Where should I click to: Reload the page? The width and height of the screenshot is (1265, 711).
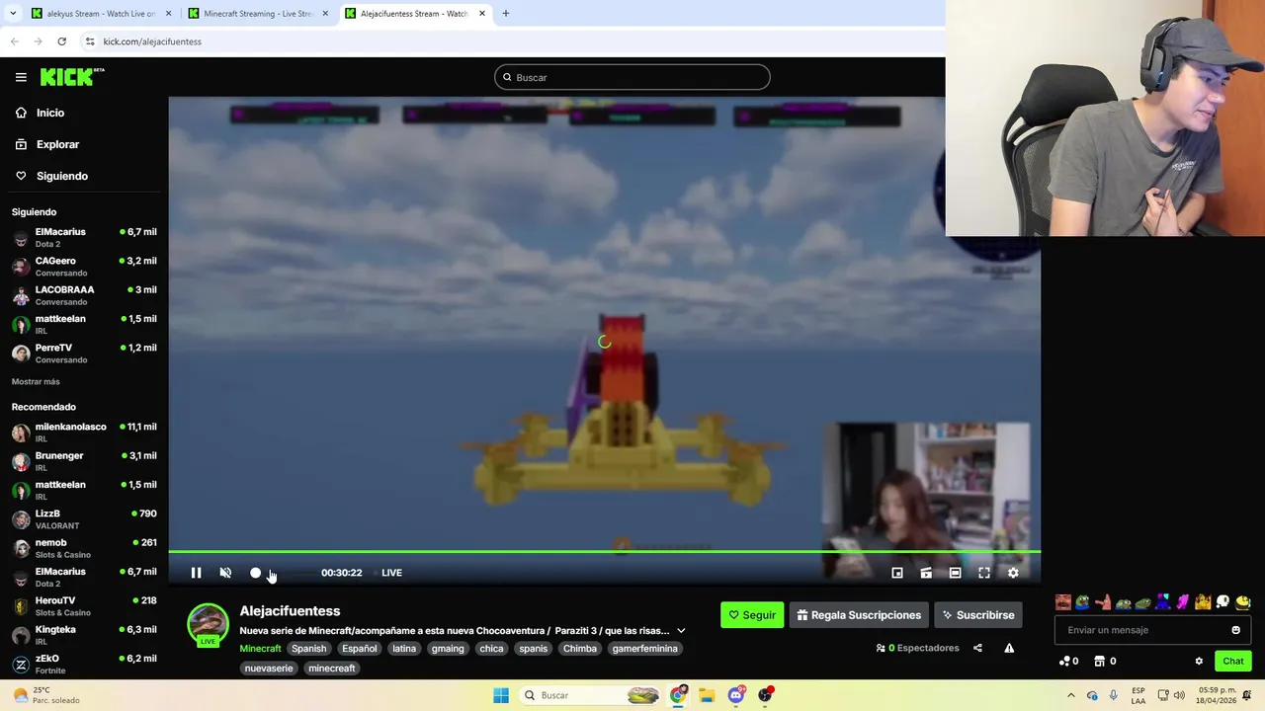click(x=61, y=41)
